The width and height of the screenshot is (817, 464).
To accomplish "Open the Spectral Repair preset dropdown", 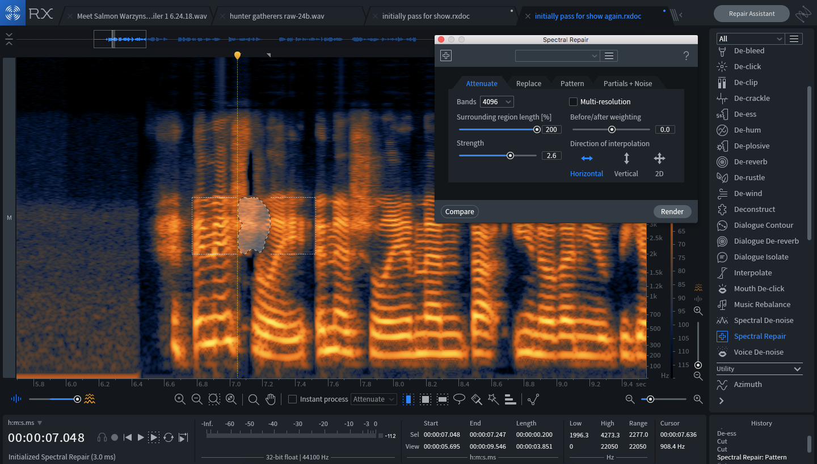I will tap(557, 56).
